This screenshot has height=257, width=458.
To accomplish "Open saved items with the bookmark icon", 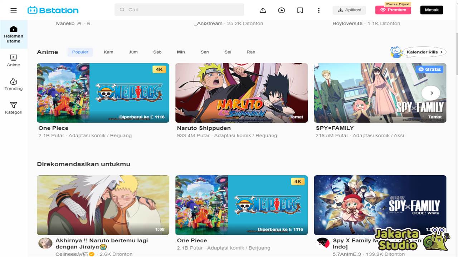I will click(x=300, y=10).
